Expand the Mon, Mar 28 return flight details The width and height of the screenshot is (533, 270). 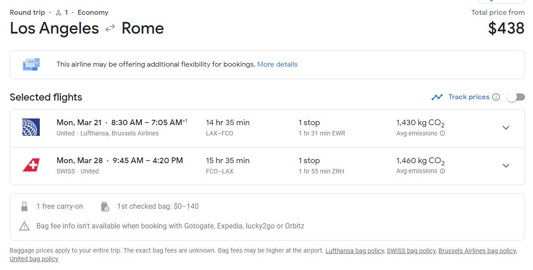click(506, 166)
